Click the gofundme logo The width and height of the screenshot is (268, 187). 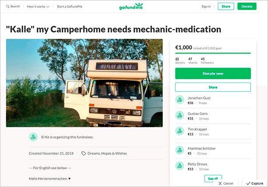point(131,7)
